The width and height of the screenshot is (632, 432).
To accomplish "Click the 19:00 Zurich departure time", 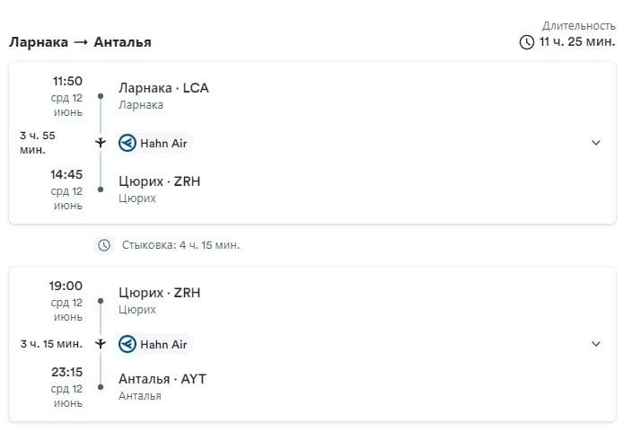I will pyautogui.click(x=66, y=287).
